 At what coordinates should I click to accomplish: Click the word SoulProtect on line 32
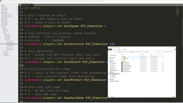point(73,80)
